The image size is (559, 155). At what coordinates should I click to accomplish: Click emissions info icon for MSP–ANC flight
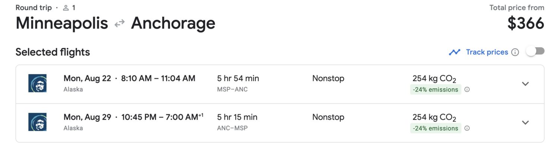pos(467,89)
